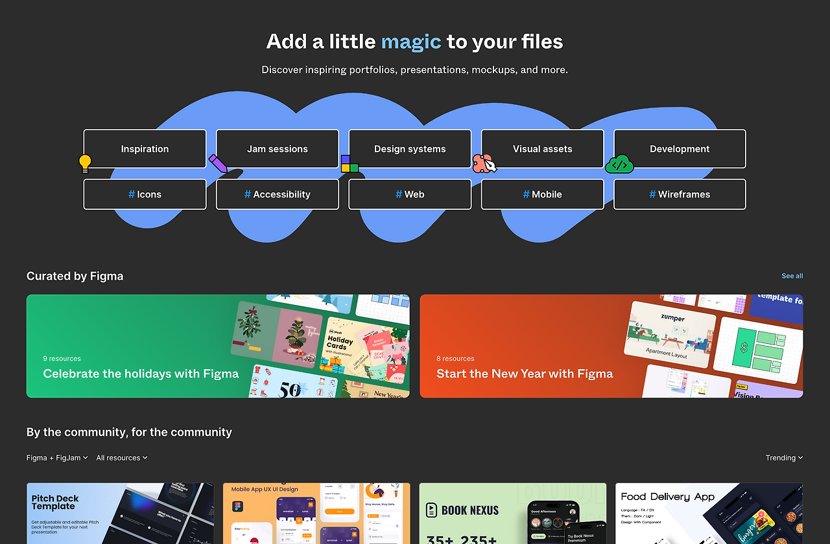Open the Mobile App UX UI Design card
The height and width of the screenshot is (544, 830).
[x=316, y=514]
